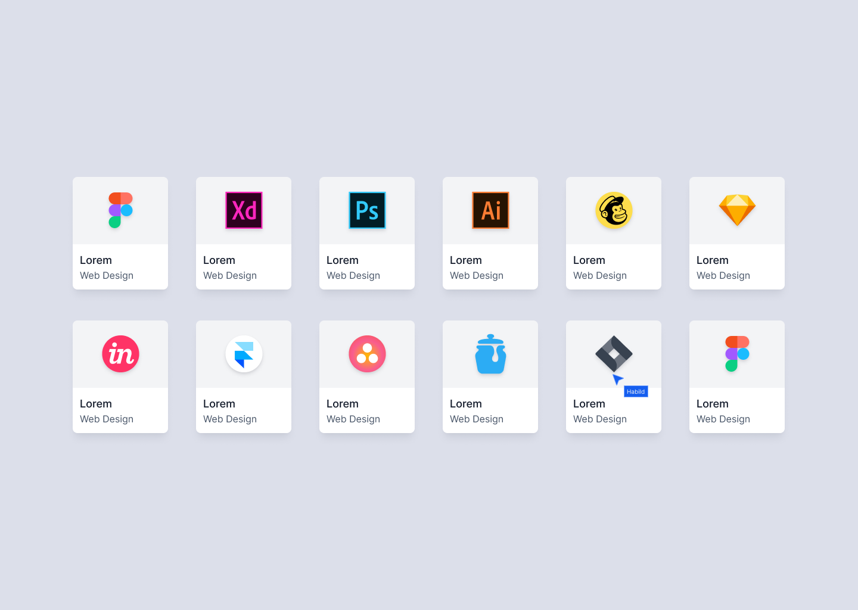Click the pink InVision icon

pyautogui.click(x=120, y=354)
